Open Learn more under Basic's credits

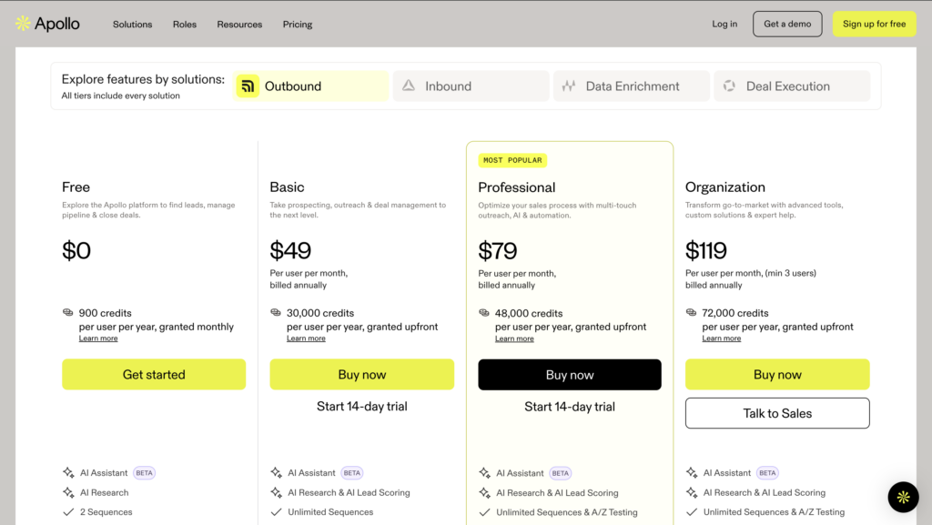pos(306,338)
